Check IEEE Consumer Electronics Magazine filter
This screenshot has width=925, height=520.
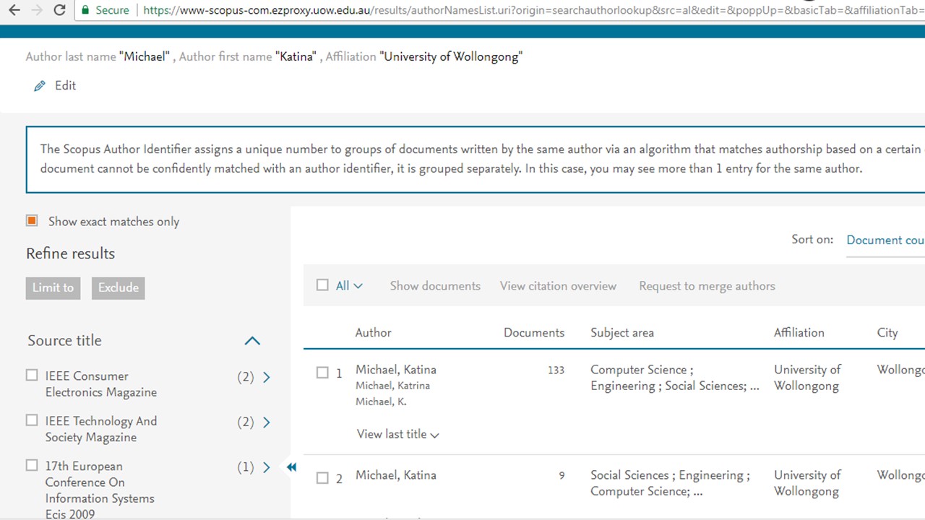pyautogui.click(x=32, y=376)
